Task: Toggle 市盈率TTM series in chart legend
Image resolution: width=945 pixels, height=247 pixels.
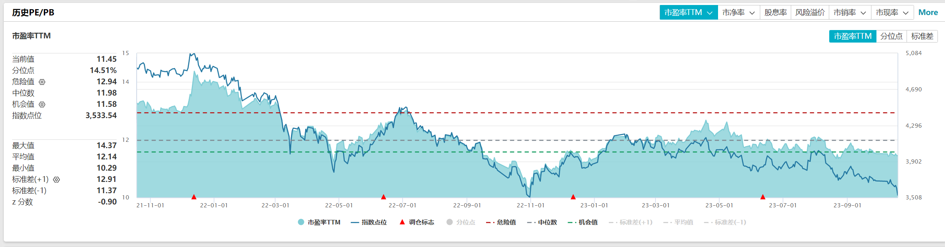Action: tap(319, 222)
